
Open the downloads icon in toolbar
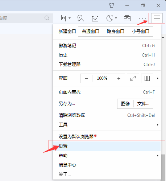coord(95,18)
